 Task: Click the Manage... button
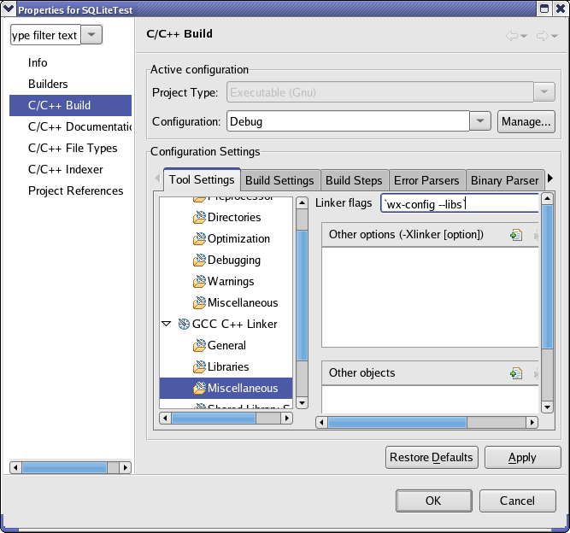(526, 121)
